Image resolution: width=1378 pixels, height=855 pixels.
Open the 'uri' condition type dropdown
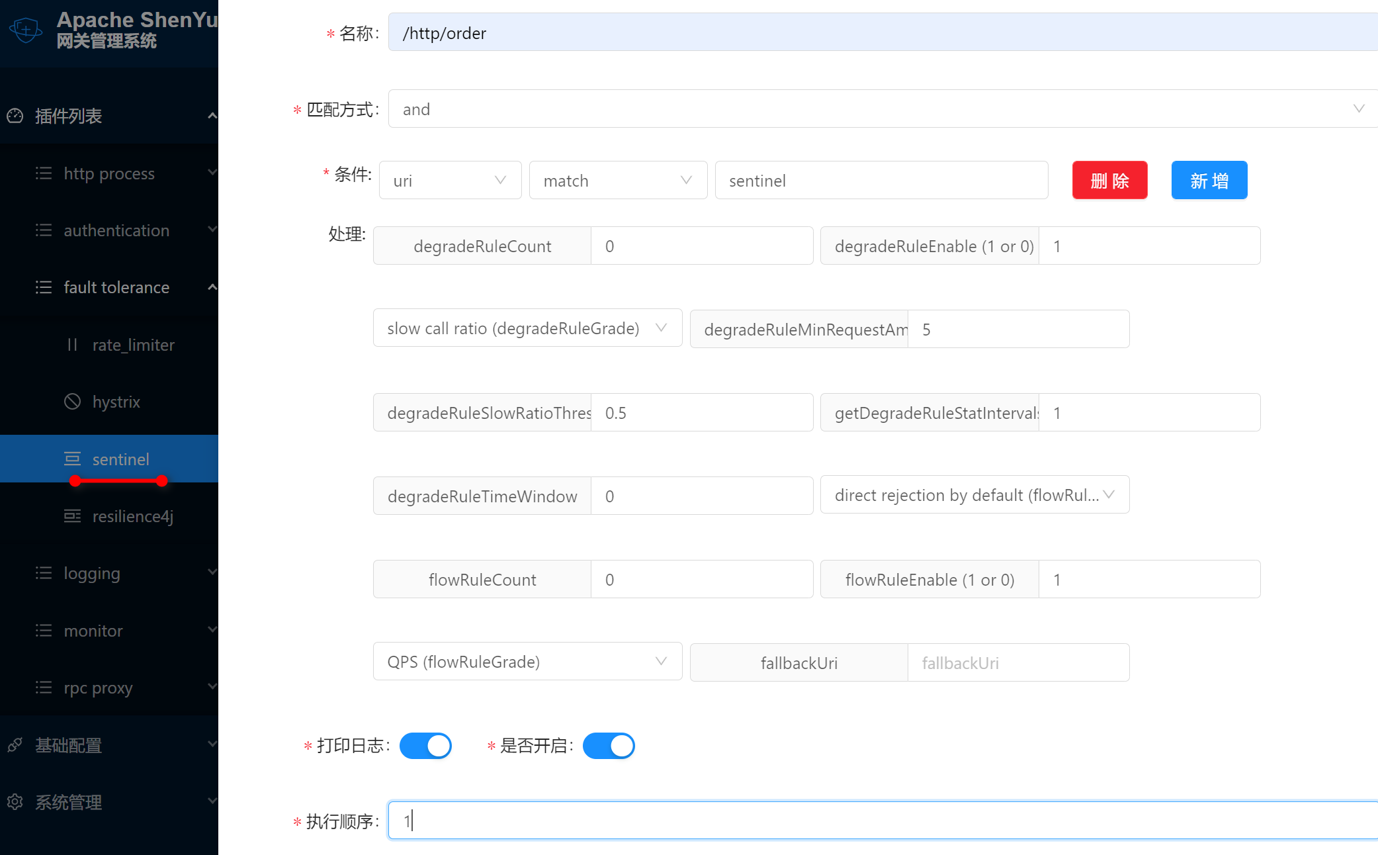tap(450, 181)
